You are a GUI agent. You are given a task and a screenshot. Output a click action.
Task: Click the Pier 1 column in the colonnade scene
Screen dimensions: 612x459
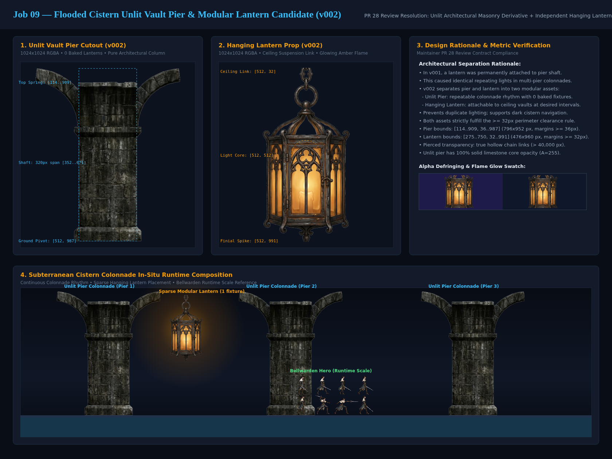[109, 353]
